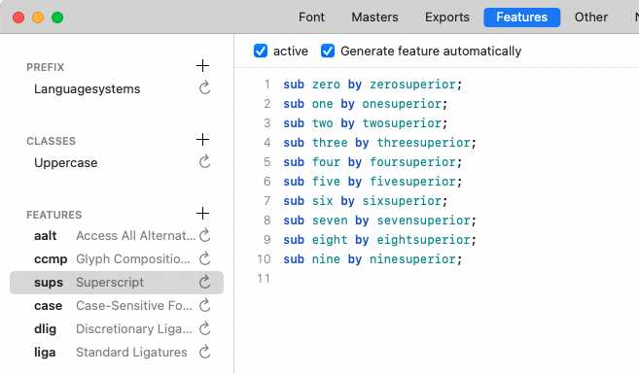Click code line 'sub six by sixsuperior;'
Viewport: 639px width, 374px height.
pos(366,201)
